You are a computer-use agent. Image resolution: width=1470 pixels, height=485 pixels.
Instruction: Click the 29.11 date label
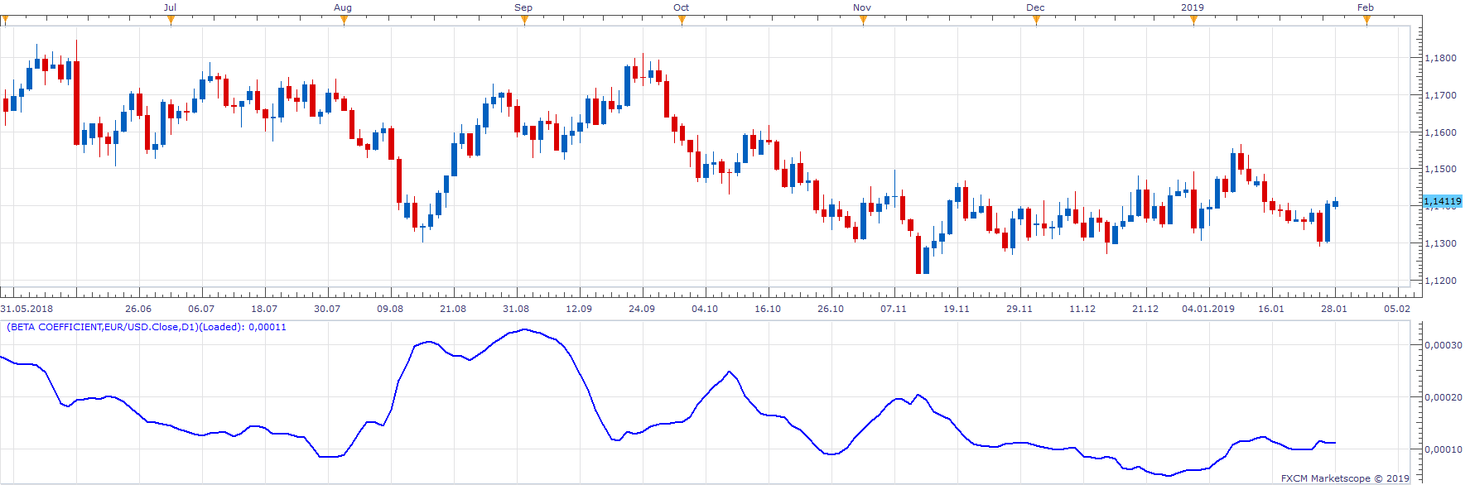[1019, 309]
